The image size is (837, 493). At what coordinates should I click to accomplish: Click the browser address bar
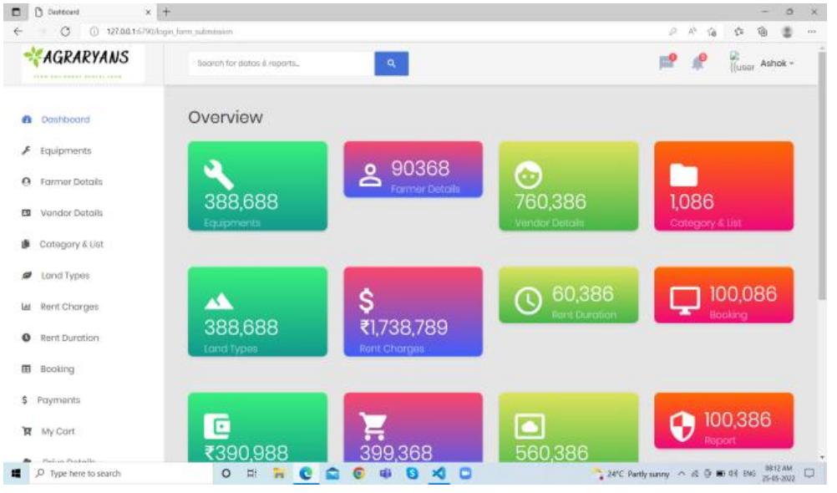373,32
